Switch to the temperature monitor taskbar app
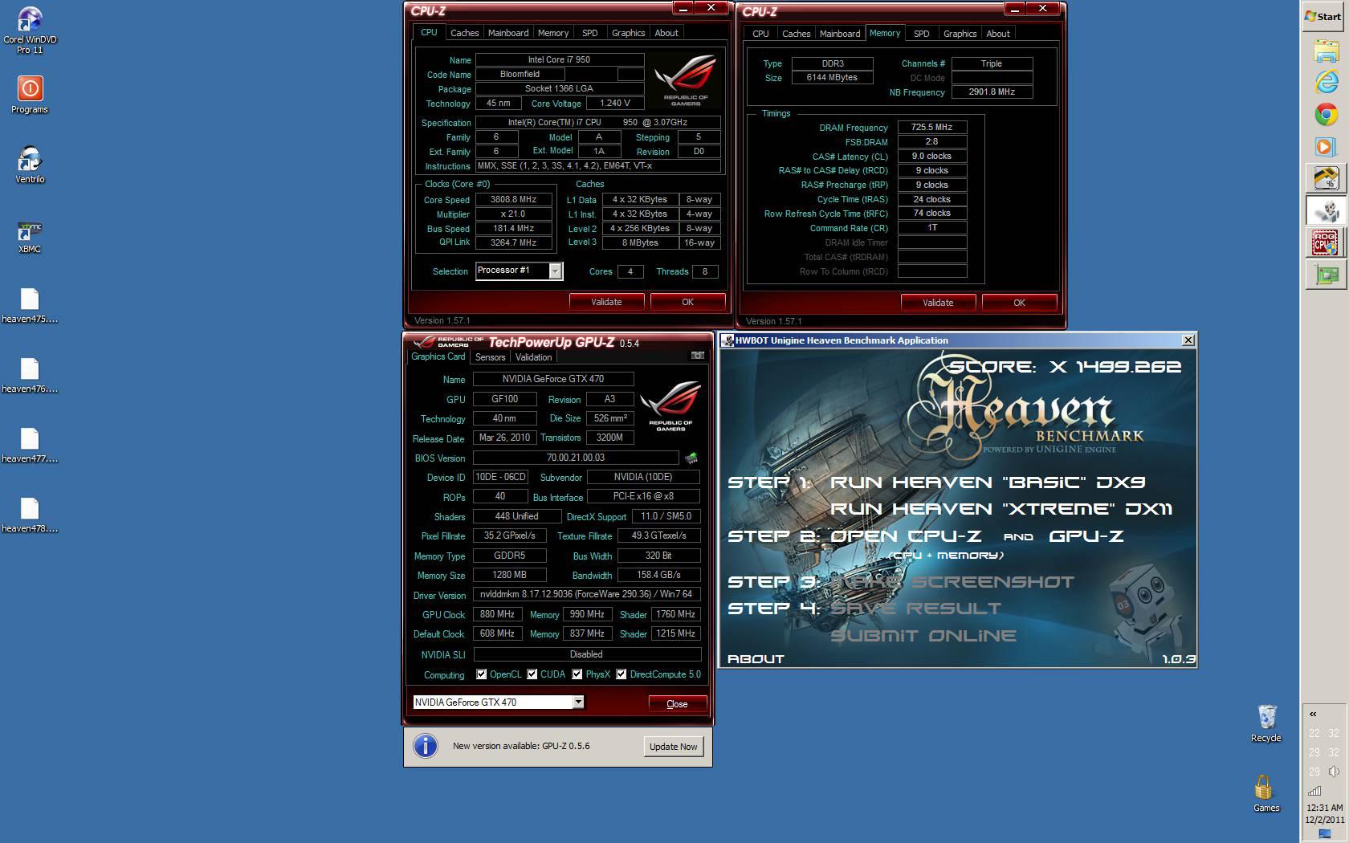Viewport: 1349px width, 843px height. coord(1326,178)
